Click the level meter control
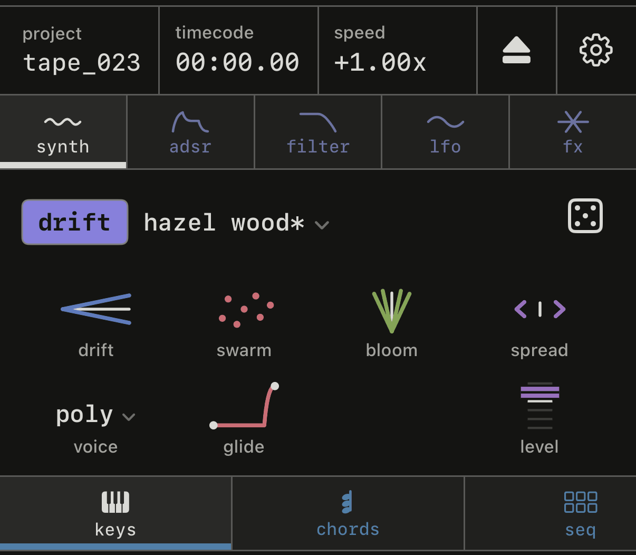 pos(539,405)
